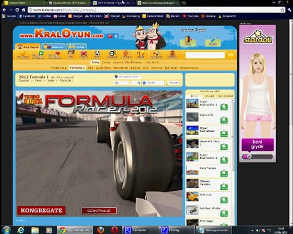This screenshot has width=293, height=234.
Task: Open the Google bookmark
Action: point(9,16)
